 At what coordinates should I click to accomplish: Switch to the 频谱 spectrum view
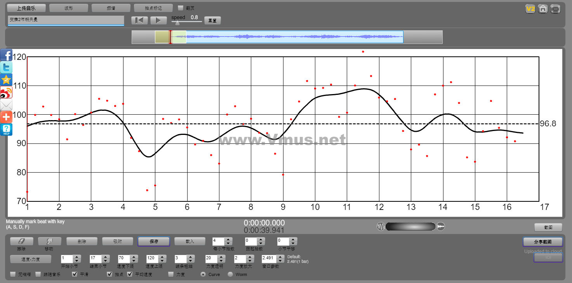click(x=111, y=8)
